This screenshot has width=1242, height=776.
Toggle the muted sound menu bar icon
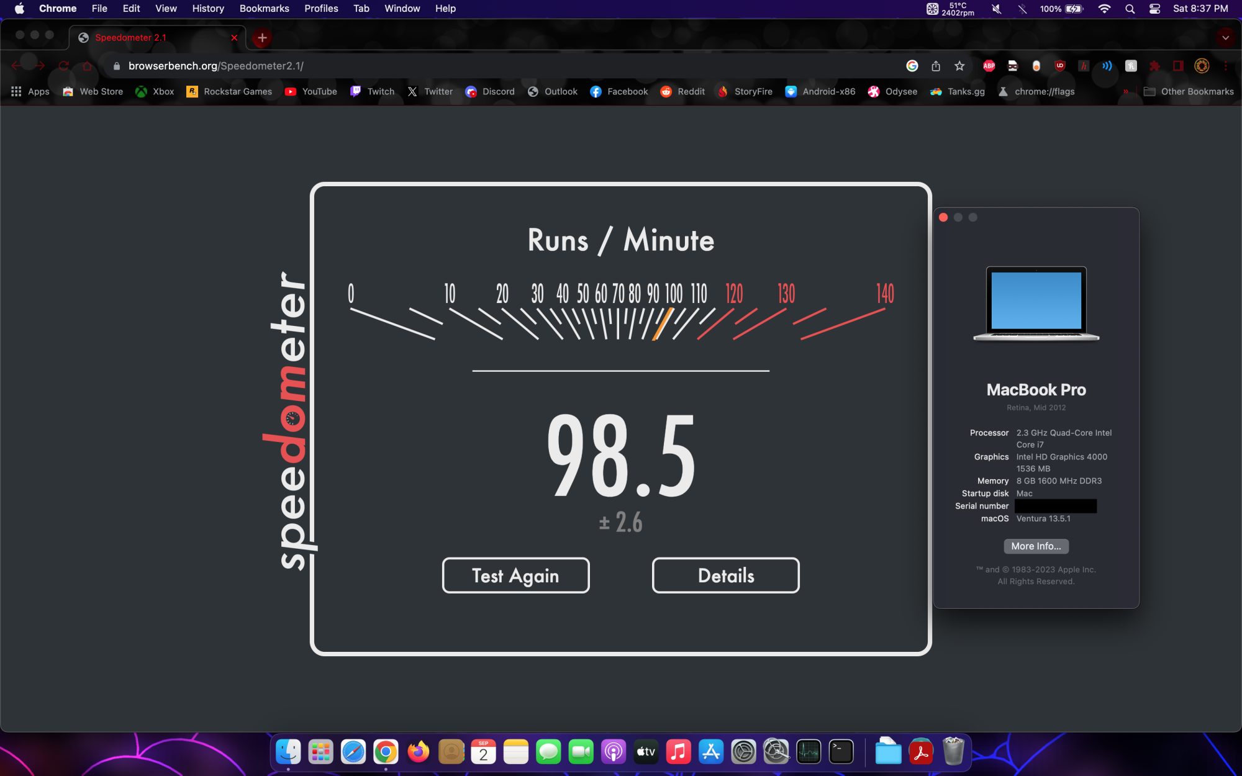[x=997, y=9]
